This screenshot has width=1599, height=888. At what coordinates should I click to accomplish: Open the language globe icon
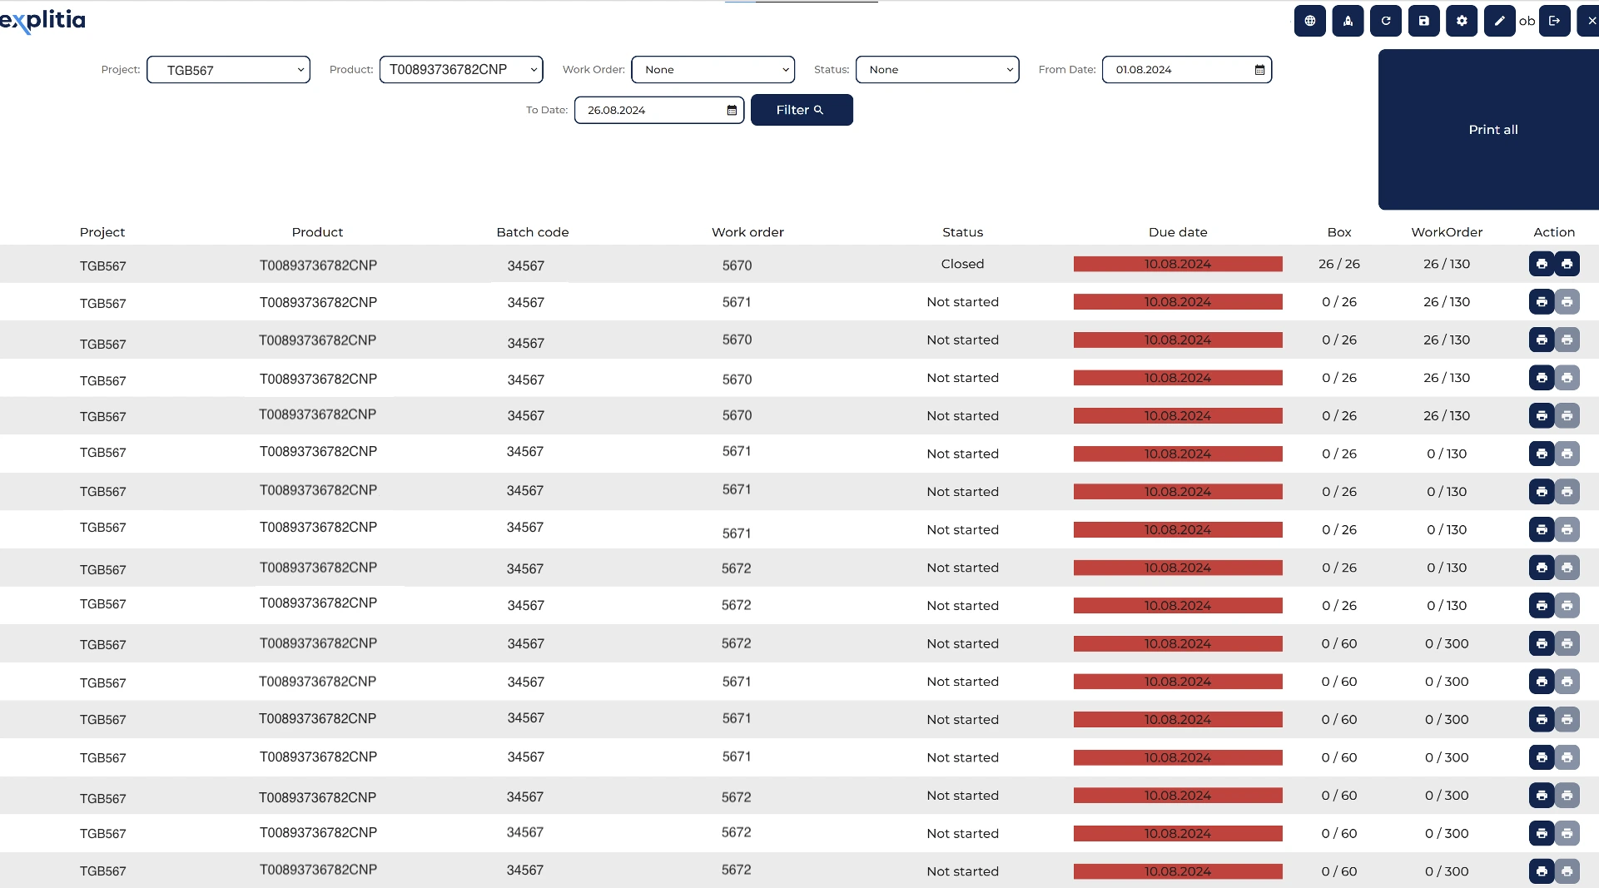1310,21
